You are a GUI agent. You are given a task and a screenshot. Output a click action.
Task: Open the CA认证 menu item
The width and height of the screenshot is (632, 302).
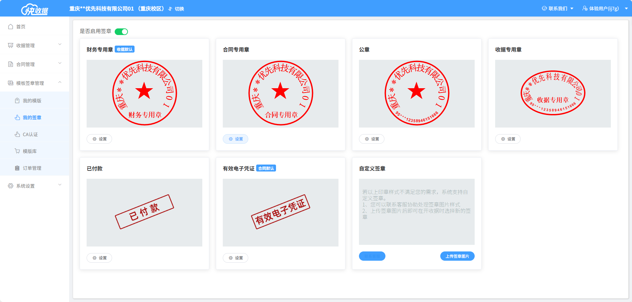(x=30, y=134)
